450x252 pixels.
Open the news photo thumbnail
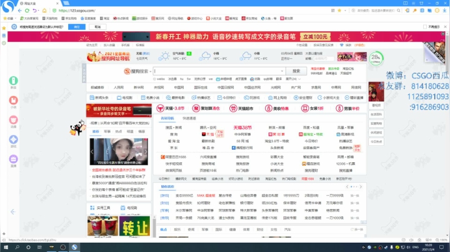[x=119, y=152]
